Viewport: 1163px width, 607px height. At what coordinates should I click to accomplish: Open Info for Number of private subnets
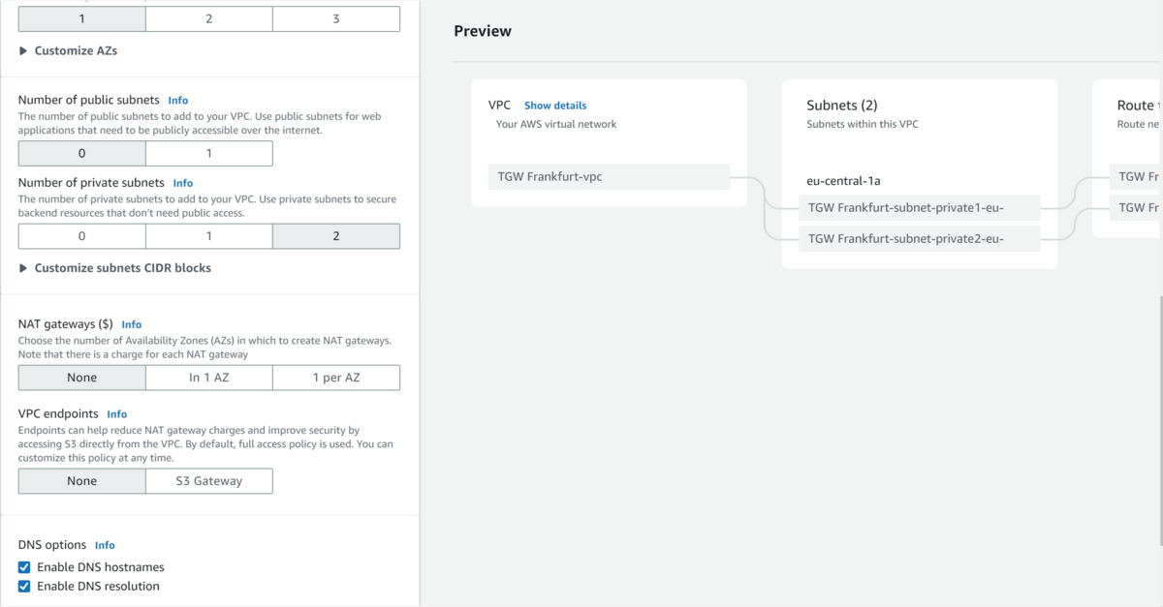182,183
